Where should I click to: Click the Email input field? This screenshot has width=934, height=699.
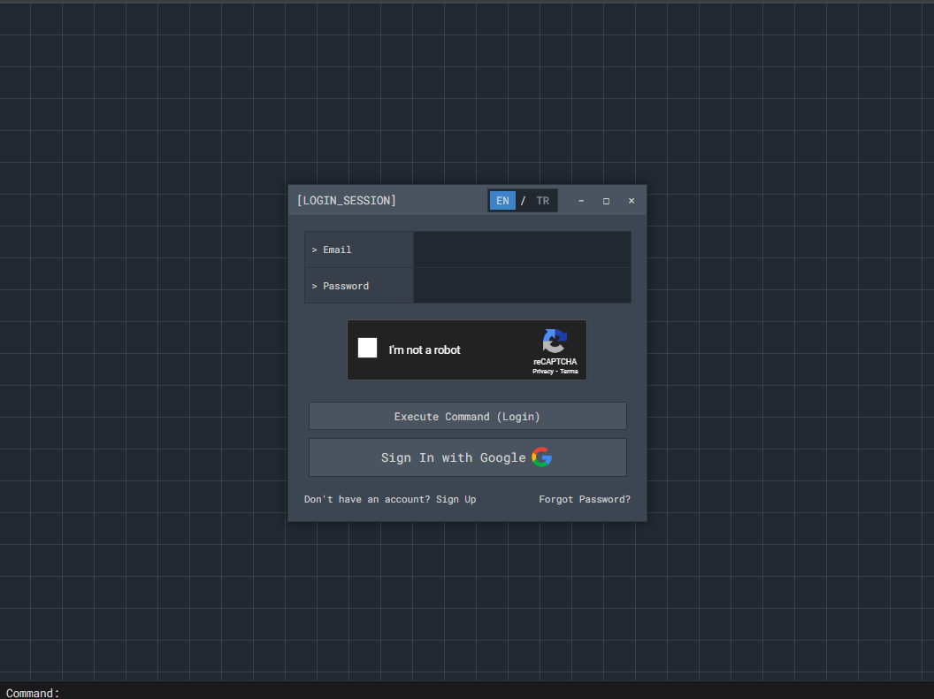[x=522, y=249]
